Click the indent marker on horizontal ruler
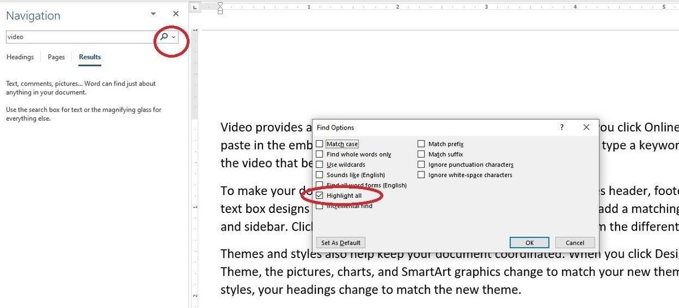The height and width of the screenshot is (308, 679). (x=220, y=7)
